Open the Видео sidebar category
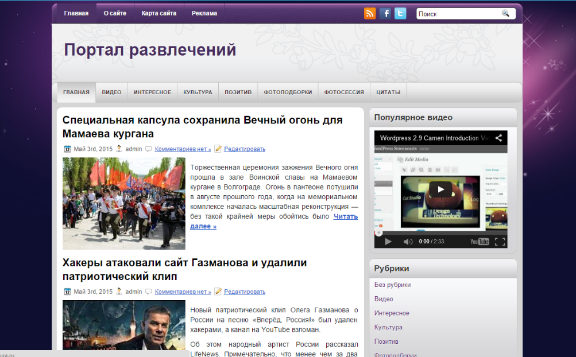Viewport: 576px width, 357px height. click(x=384, y=299)
